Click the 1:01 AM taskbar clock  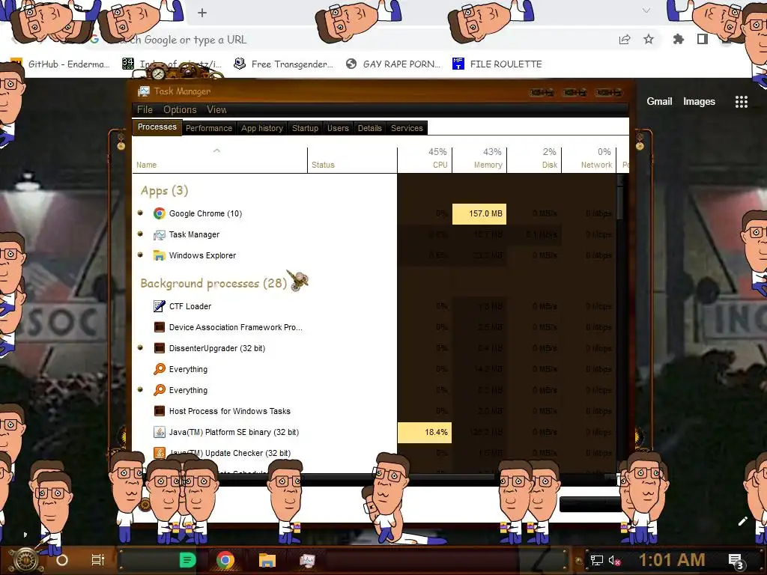672,560
